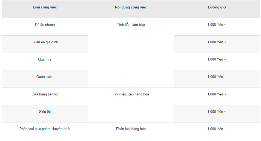Click the 'Nội dung công việc' column header
The height and width of the screenshot is (141, 261).
pos(131,10)
